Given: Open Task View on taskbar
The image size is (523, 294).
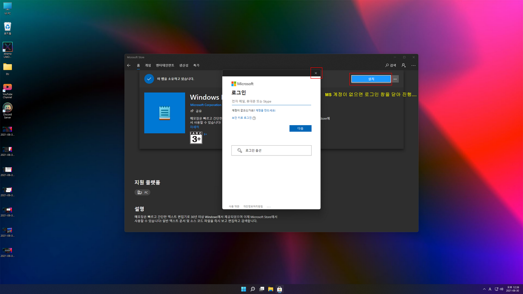Looking at the screenshot, I should pyautogui.click(x=262, y=289).
